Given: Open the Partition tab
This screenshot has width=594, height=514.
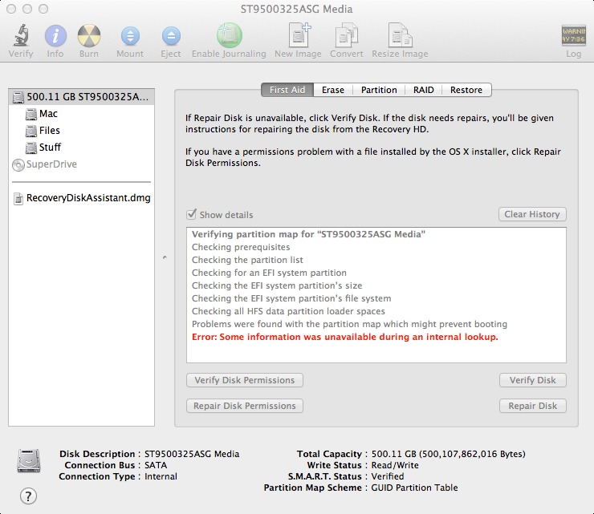Looking at the screenshot, I should [x=379, y=90].
